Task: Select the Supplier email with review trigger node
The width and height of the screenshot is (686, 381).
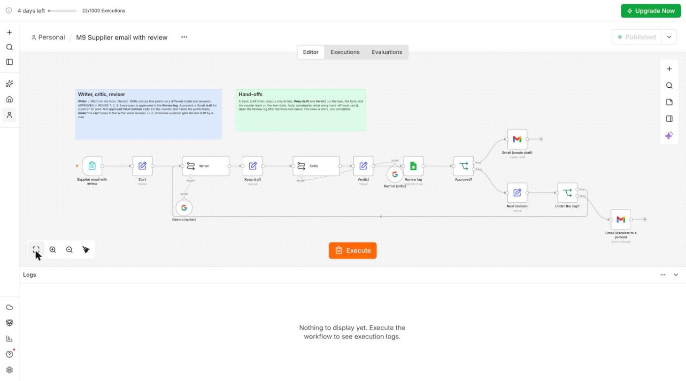Action: 92,166
